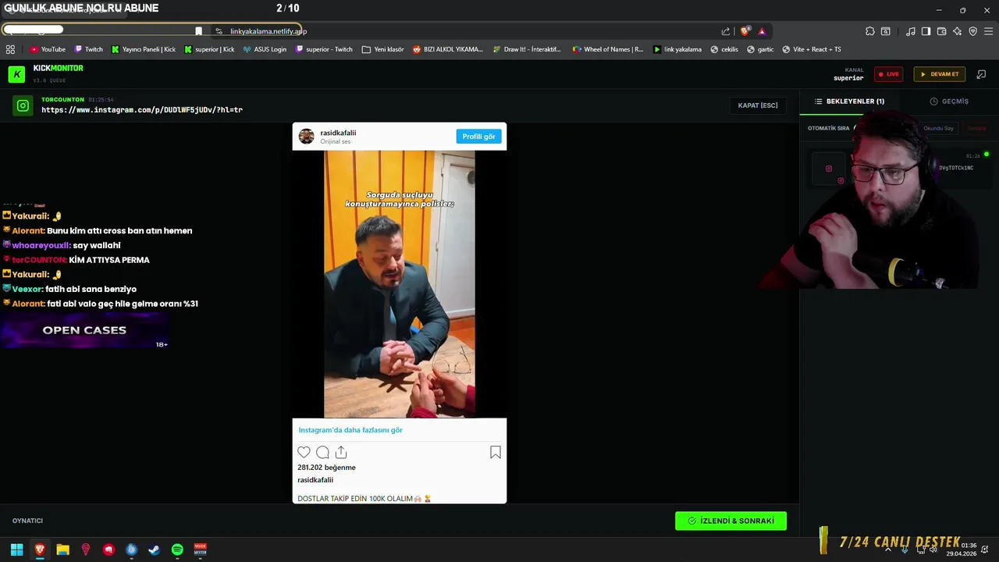Open the Vite + React + TS bookmark
This screenshot has height=562, width=999.
812,49
